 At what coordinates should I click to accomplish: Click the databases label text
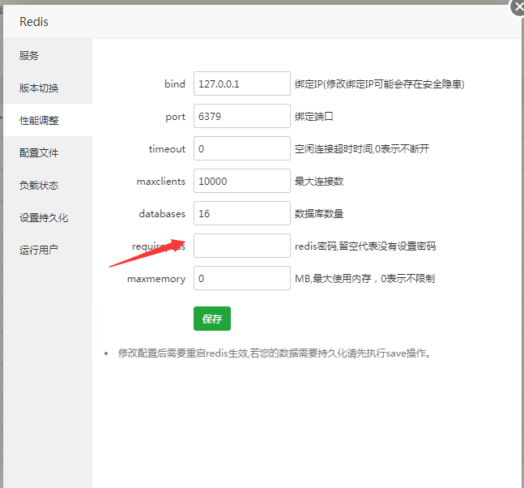pos(162,214)
